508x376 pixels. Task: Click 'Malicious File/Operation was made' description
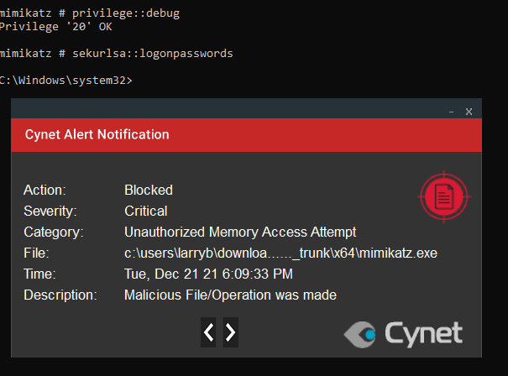tap(230, 295)
